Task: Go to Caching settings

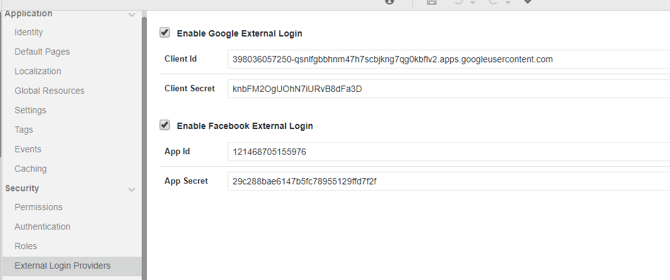Action: click(30, 169)
